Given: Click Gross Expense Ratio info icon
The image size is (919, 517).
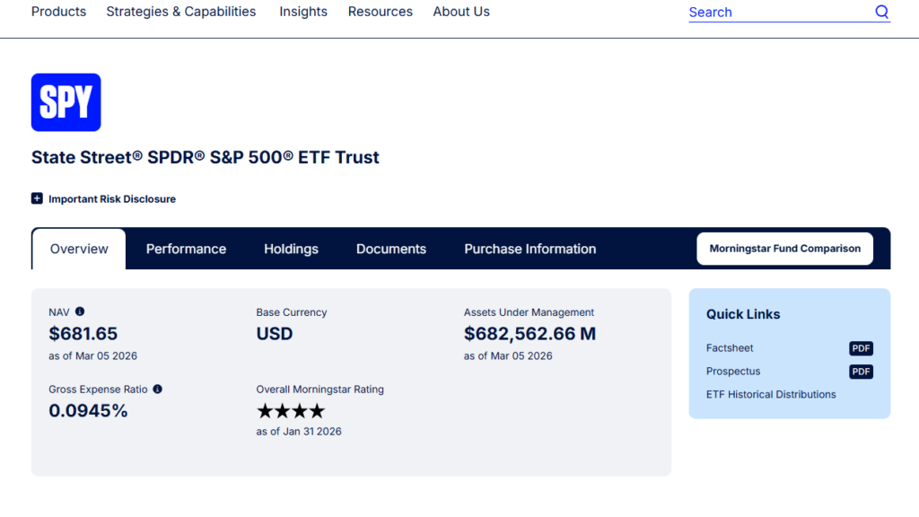Looking at the screenshot, I should click(x=157, y=390).
